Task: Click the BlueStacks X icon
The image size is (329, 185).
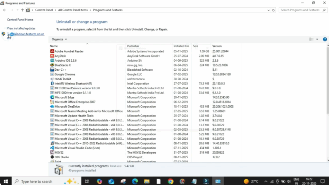Action: click(52, 65)
